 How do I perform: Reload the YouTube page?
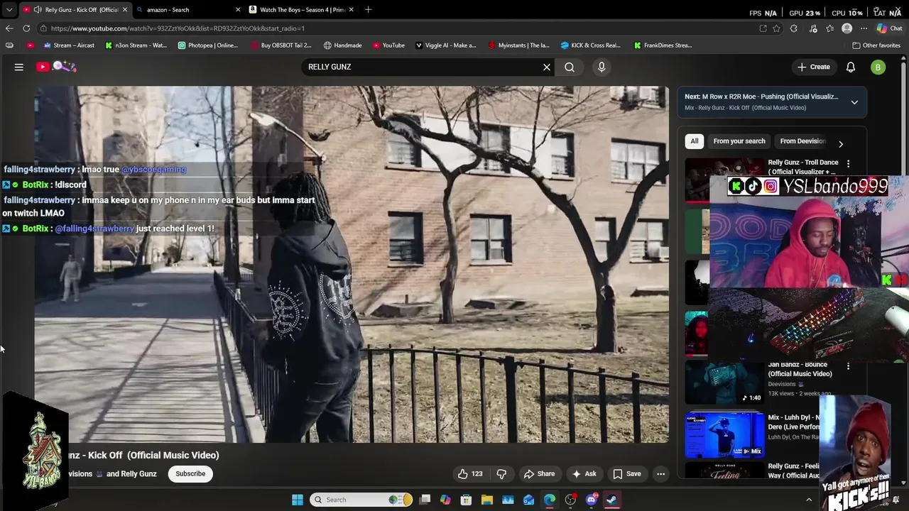coord(26,28)
